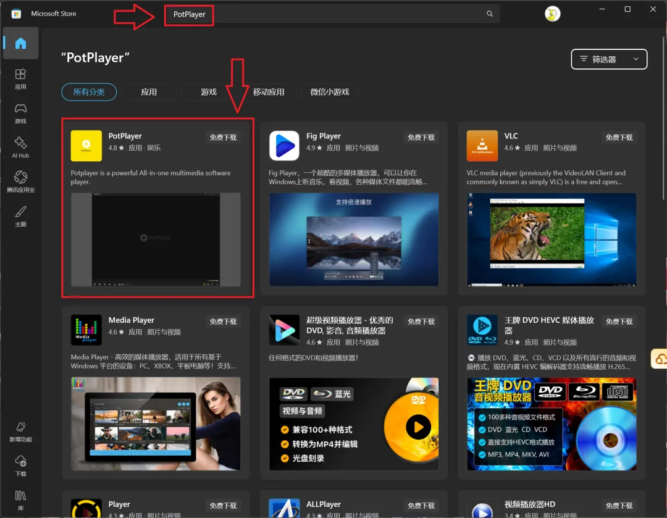
Task: Click the floating cloud icon at right edge
Action: tap(660, 359)
